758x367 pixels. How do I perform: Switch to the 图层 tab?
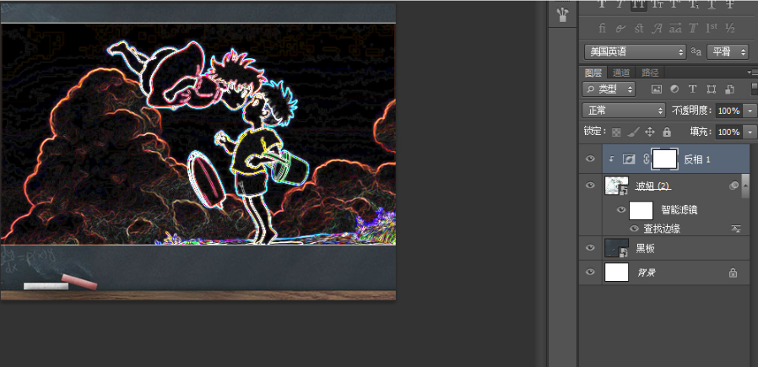pos(593,73)
